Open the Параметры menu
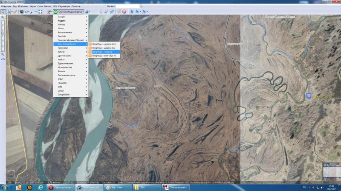Screen dimensions: 341x191 click(64, 6)
